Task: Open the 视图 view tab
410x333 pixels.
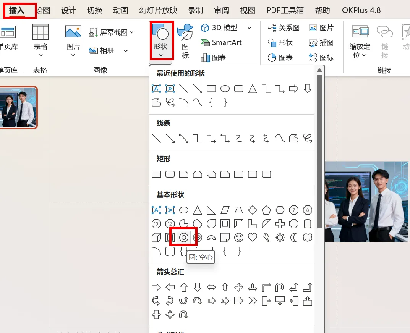Action: (247, 10)
